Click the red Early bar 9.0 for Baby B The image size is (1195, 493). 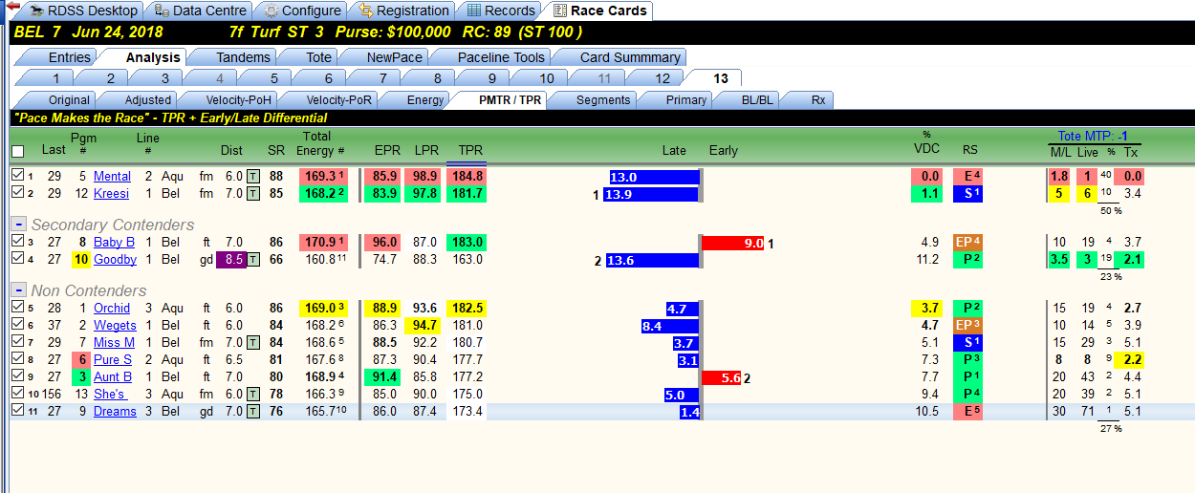pyautogui.click(x=733, y=243)
